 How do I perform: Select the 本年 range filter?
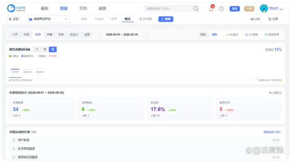(61, 34)
